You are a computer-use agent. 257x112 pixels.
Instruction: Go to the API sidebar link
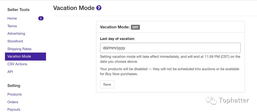(x=10, y=72)
